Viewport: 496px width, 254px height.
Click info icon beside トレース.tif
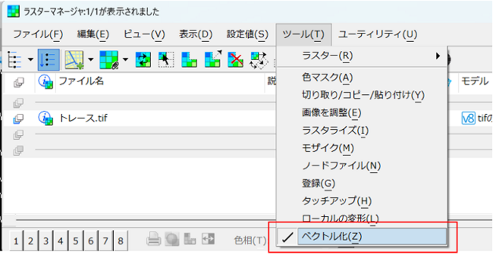(46, 119)
